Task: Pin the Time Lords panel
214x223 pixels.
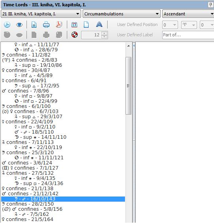Action: pos(210,5)
